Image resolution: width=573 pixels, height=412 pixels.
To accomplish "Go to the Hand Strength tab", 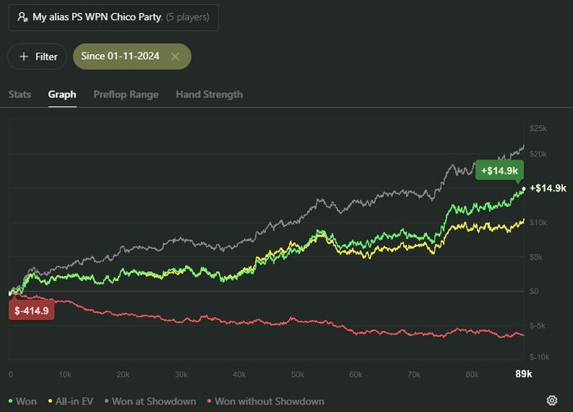I will [x=209, y=94].
